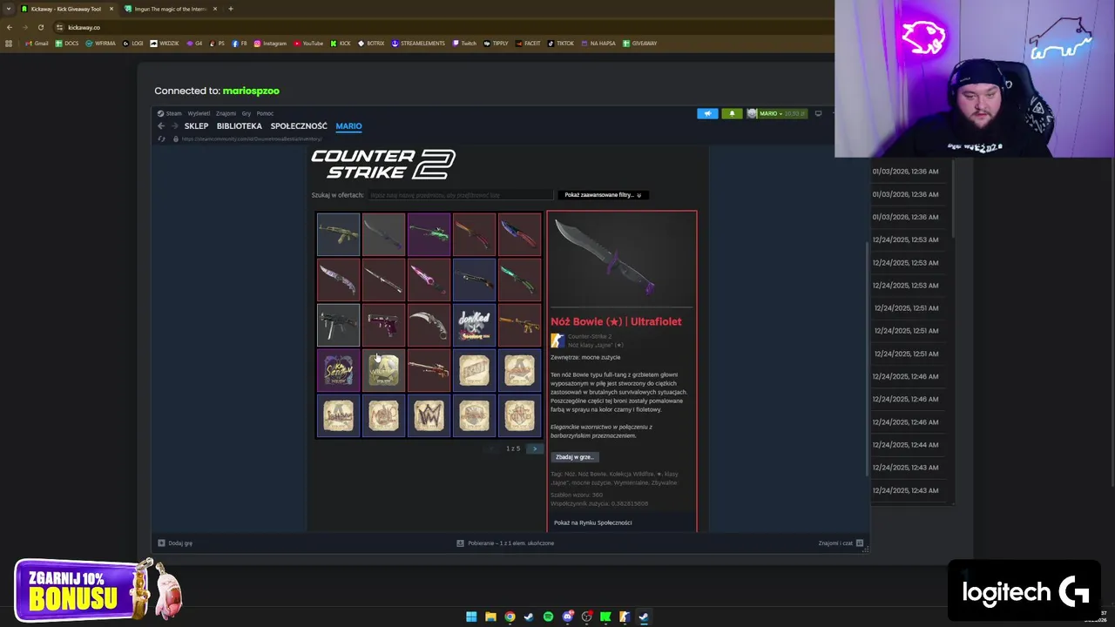Open Discord from the taskbar
Screen dimensions: 1115x627
pyautogui.click(x=567, y=617)
